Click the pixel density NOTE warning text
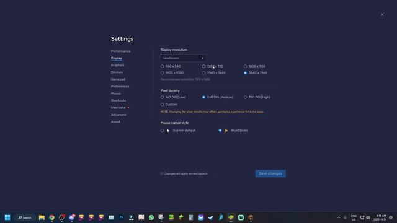Screen dimensions: 397x223 tap(212, 111)
